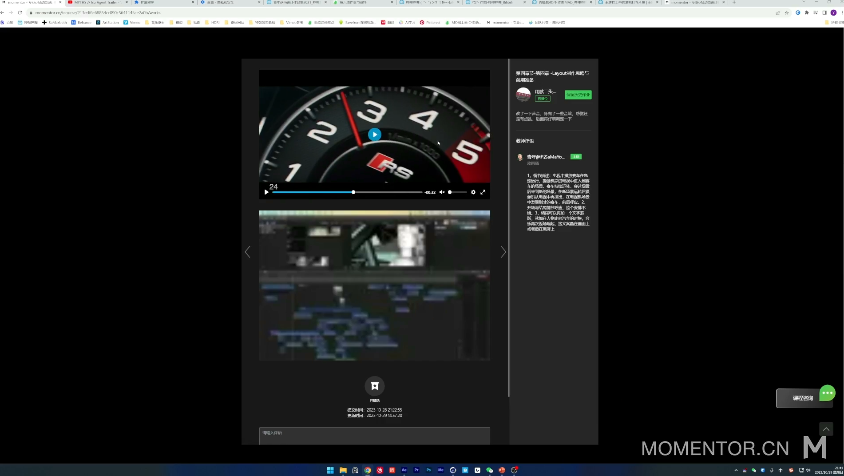Viewport: 844px width, 476px height.
Task: Open After Effects from the taskbar
Action: [x=404, y=470]
